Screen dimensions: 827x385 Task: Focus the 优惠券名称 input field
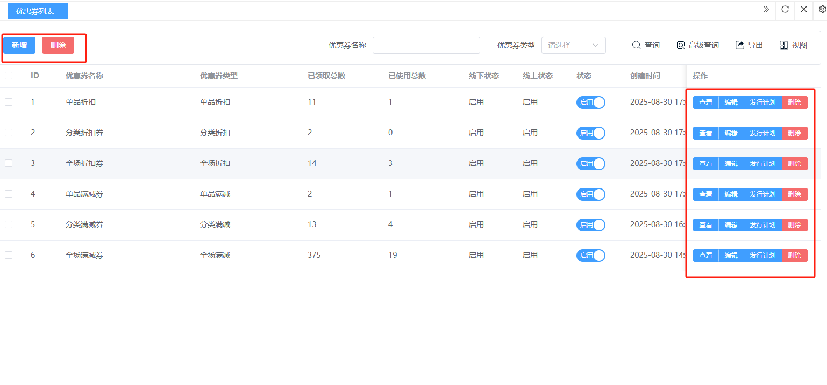[x=426, y=46]
